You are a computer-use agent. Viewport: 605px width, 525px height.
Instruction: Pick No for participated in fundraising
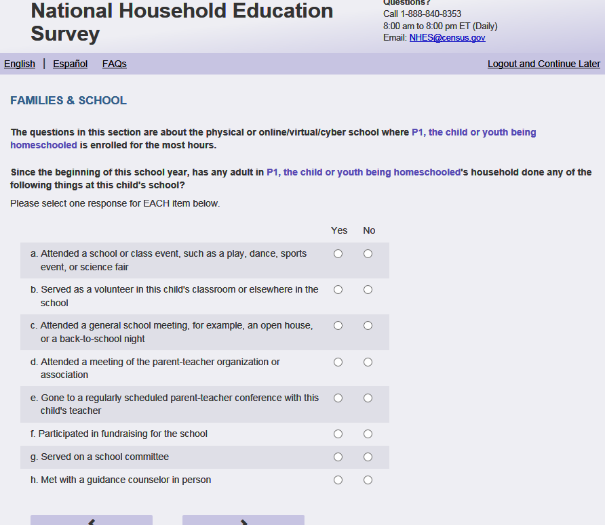368,434
